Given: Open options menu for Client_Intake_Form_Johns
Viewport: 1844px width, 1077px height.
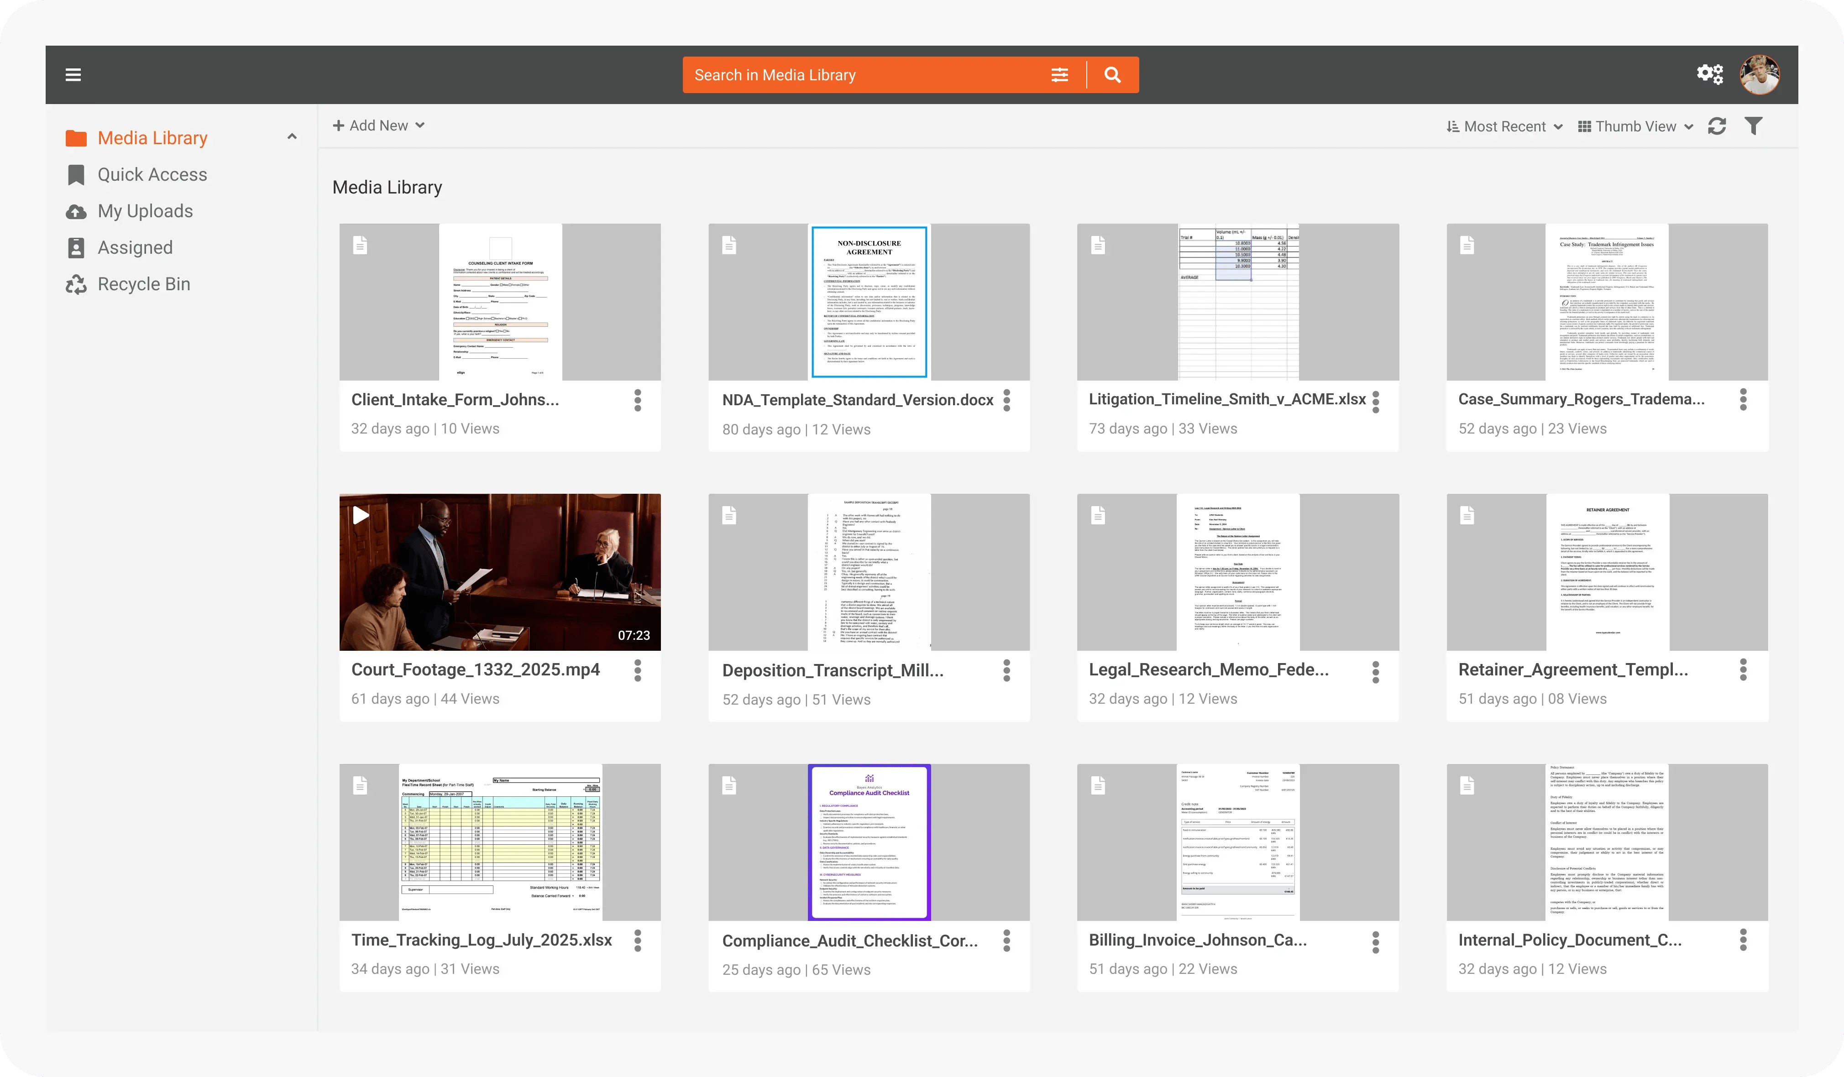Looking at the screenshot, I should click(x=637, y=400).
